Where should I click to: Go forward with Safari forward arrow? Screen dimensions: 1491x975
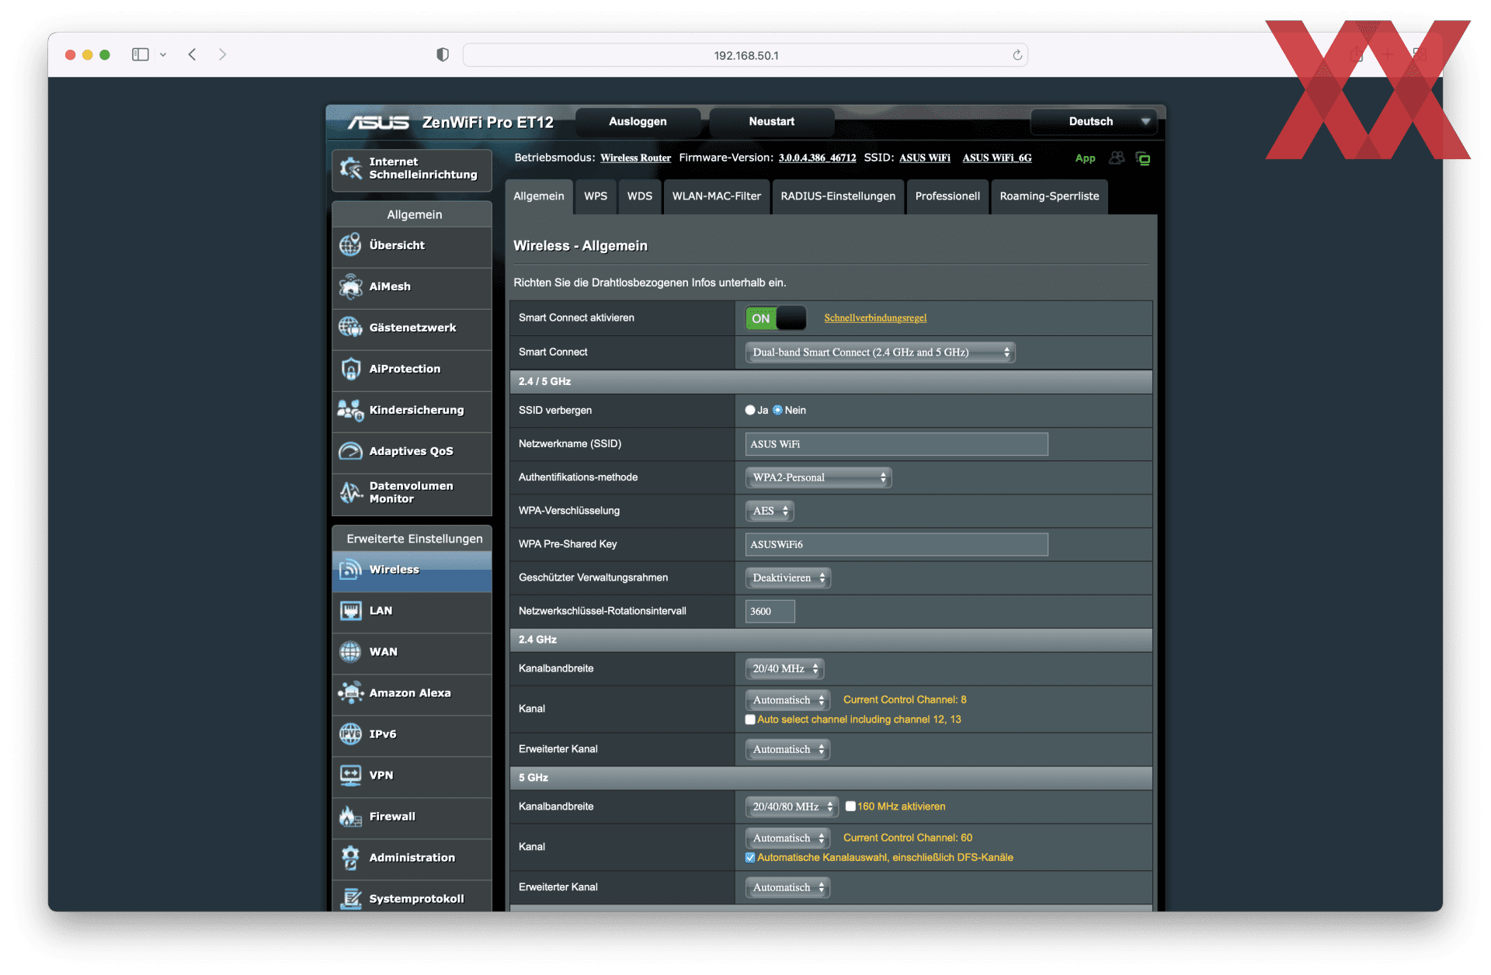pyautogui.click(x=222, y=54)
